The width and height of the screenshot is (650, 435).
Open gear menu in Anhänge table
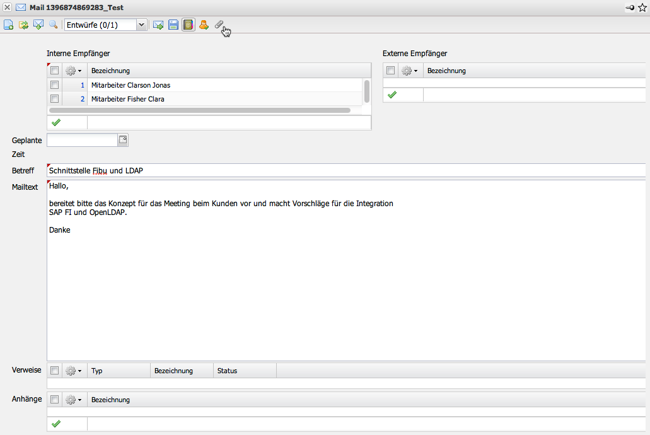click(74, 400)
